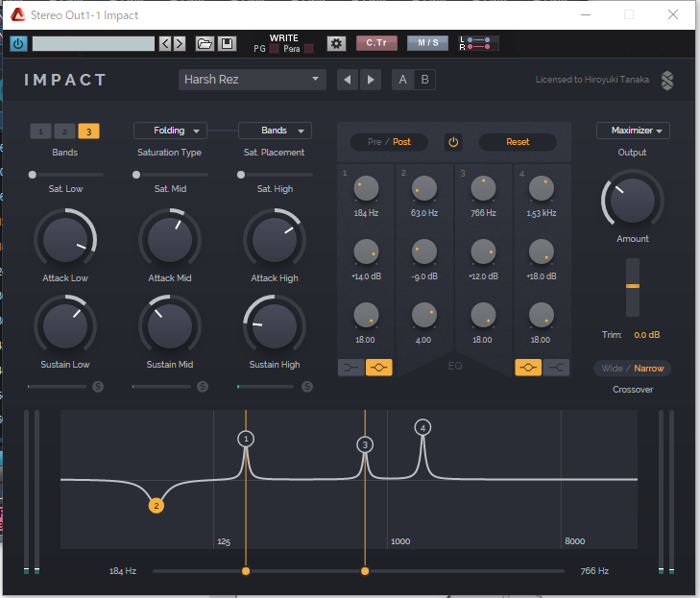
Task: Click the EQ Reset button
Action: 518,142
